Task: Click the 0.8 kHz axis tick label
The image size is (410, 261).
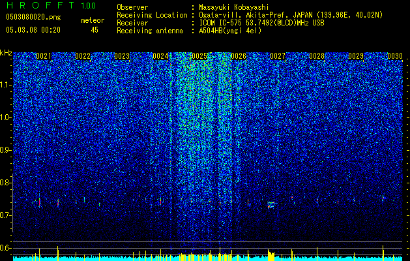Action: click(x=5, y=183)
